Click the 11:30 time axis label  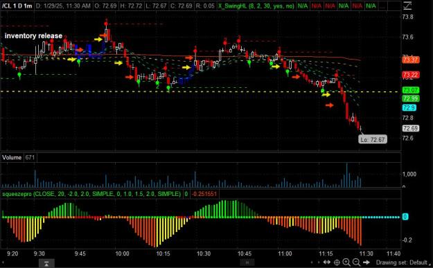(366, 253)
